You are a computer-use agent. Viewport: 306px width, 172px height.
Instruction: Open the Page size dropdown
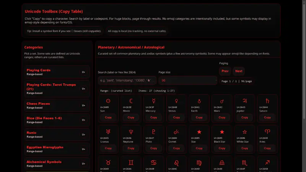[x=188, y=80]
